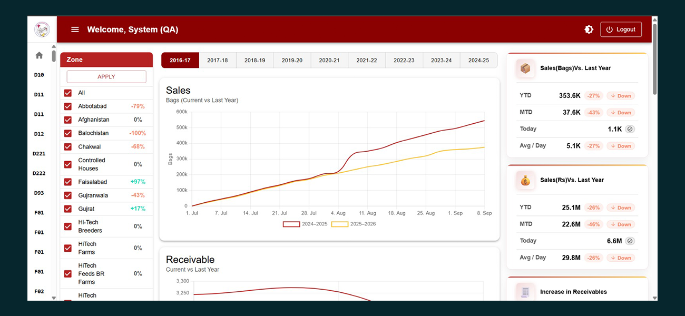Click the Sales(Rs) money bag icon
Image resolution: width=685 pixels, height=316 pixels.
(x=525, y=180)
